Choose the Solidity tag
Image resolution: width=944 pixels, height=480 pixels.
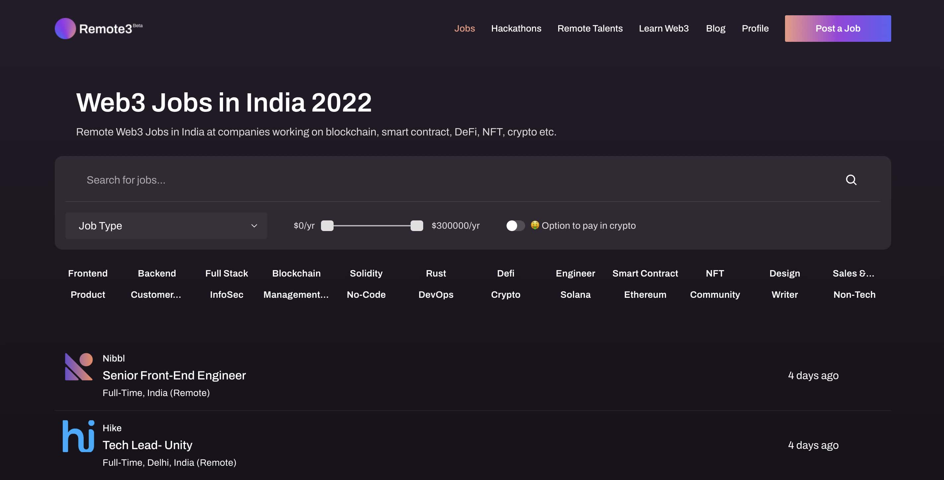coord(366,273)
